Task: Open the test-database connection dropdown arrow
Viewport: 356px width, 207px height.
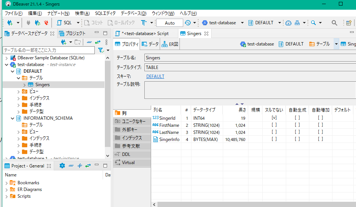Action: click(x=242, y=23)
